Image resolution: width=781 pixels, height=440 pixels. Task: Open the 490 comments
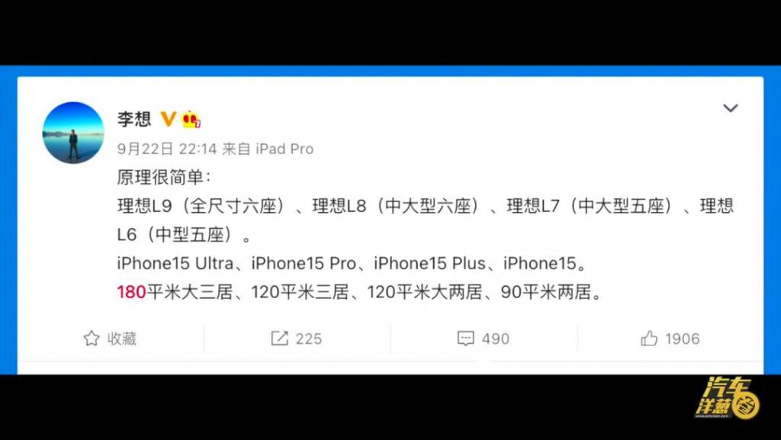496,339
